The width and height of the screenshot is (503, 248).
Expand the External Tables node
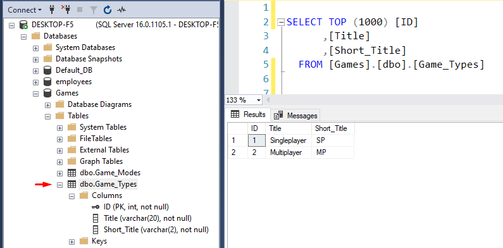point(59,151)
